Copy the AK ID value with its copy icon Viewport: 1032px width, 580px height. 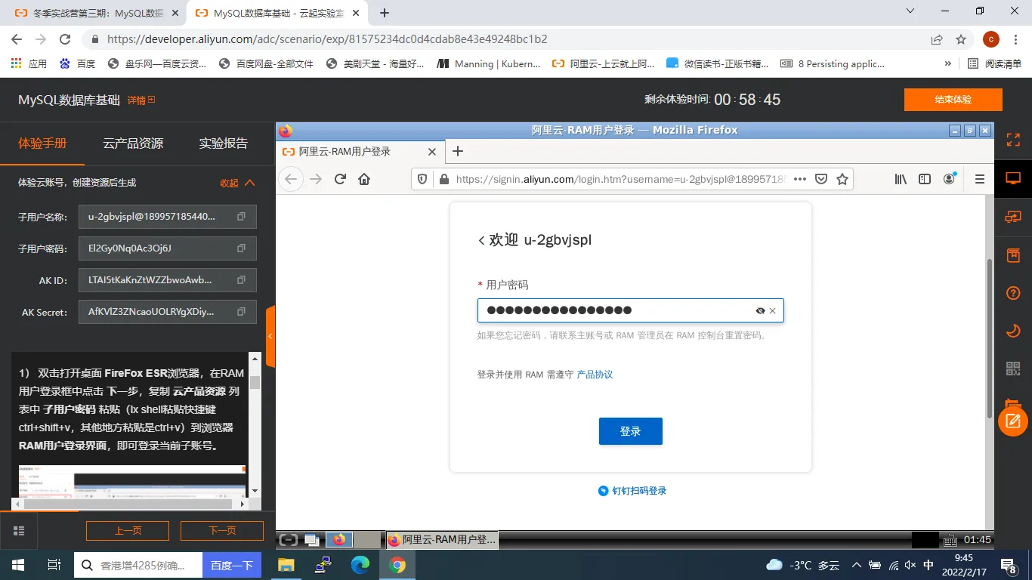click(241, 280)
